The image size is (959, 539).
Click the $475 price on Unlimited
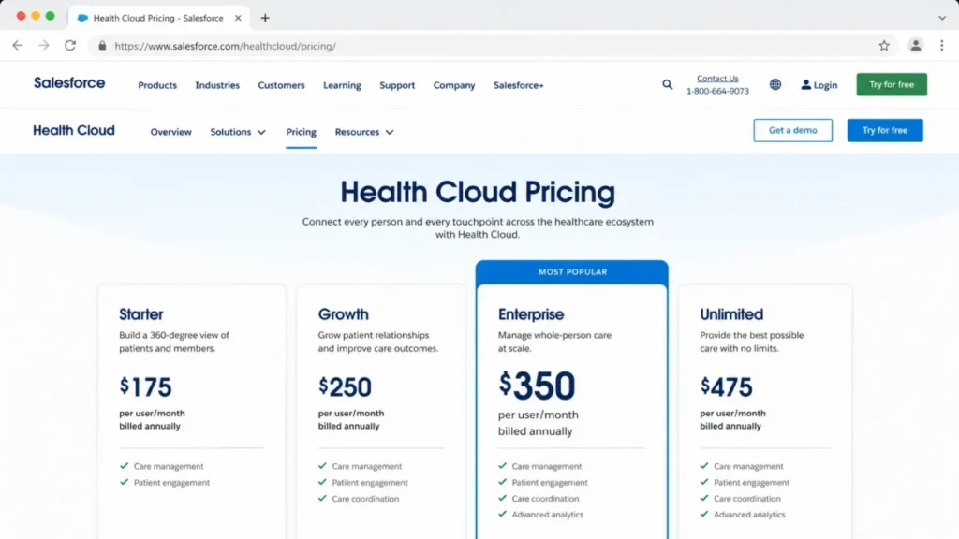(x=726, y=386)
